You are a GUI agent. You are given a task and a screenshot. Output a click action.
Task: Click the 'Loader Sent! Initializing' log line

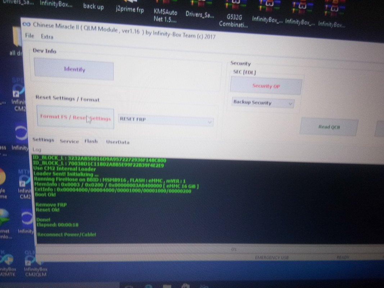66,174
